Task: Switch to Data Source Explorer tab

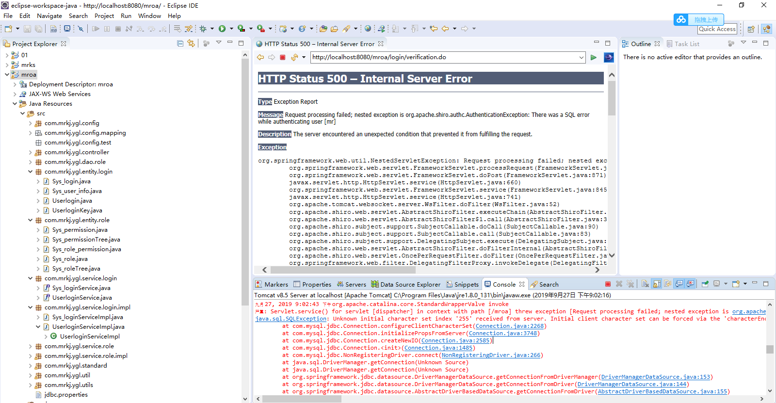Action: (x=406, y=284)
